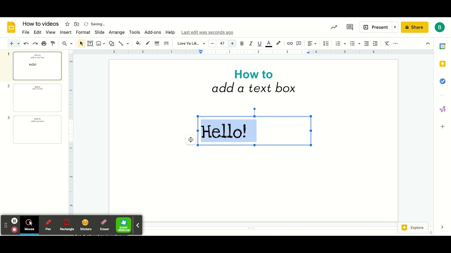This screenshot has width=451, height=253.
Task: Toggle Italic formatting
Action: pyautogui.click(x=251, y=44)
